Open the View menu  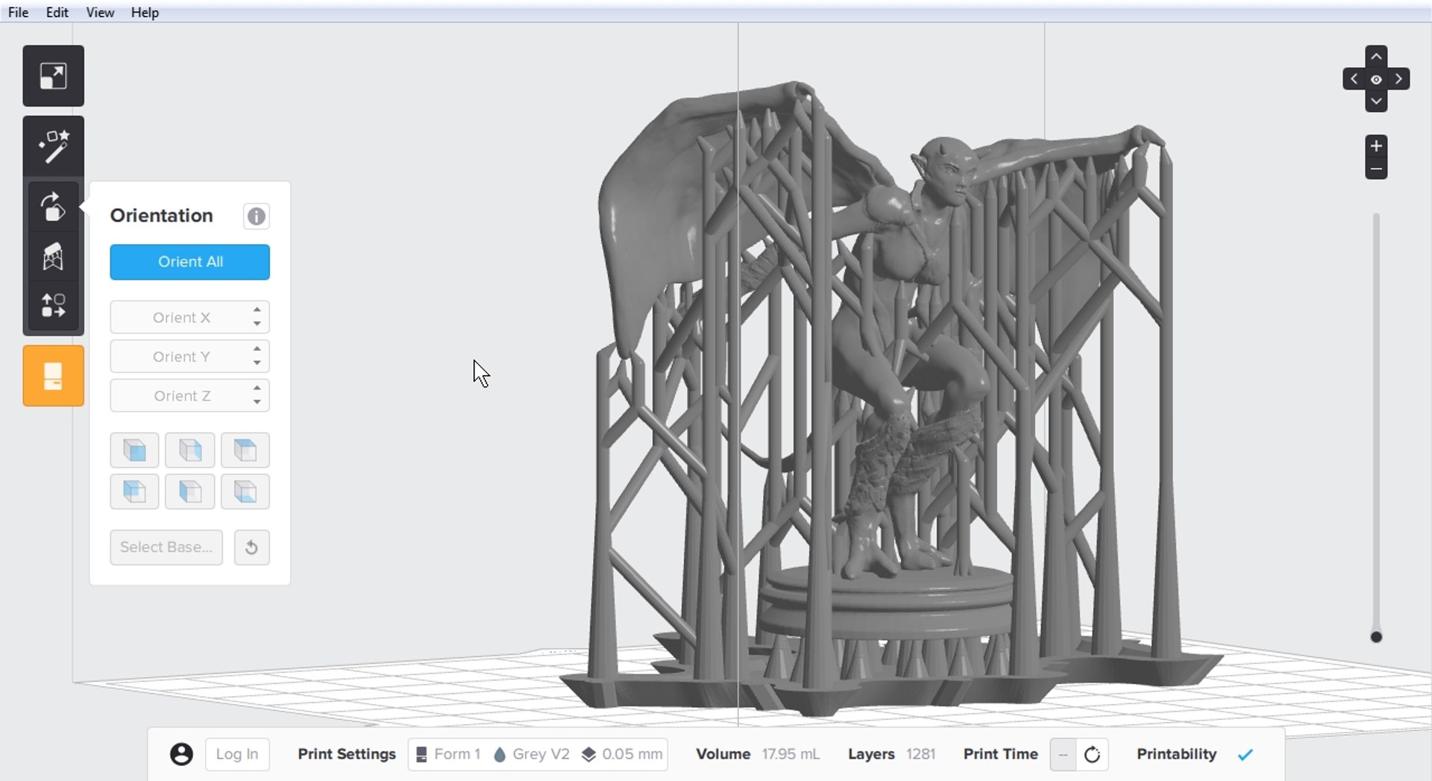pyautogui.click(x=100, y=13)
